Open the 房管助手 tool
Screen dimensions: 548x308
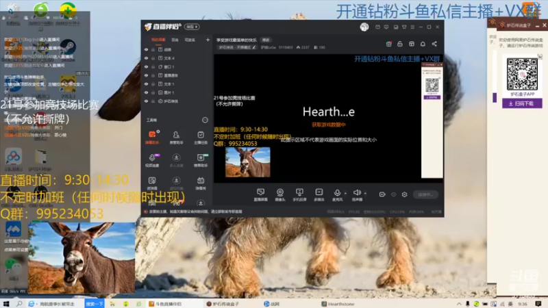pyautogui.click(x=176, y=137)
